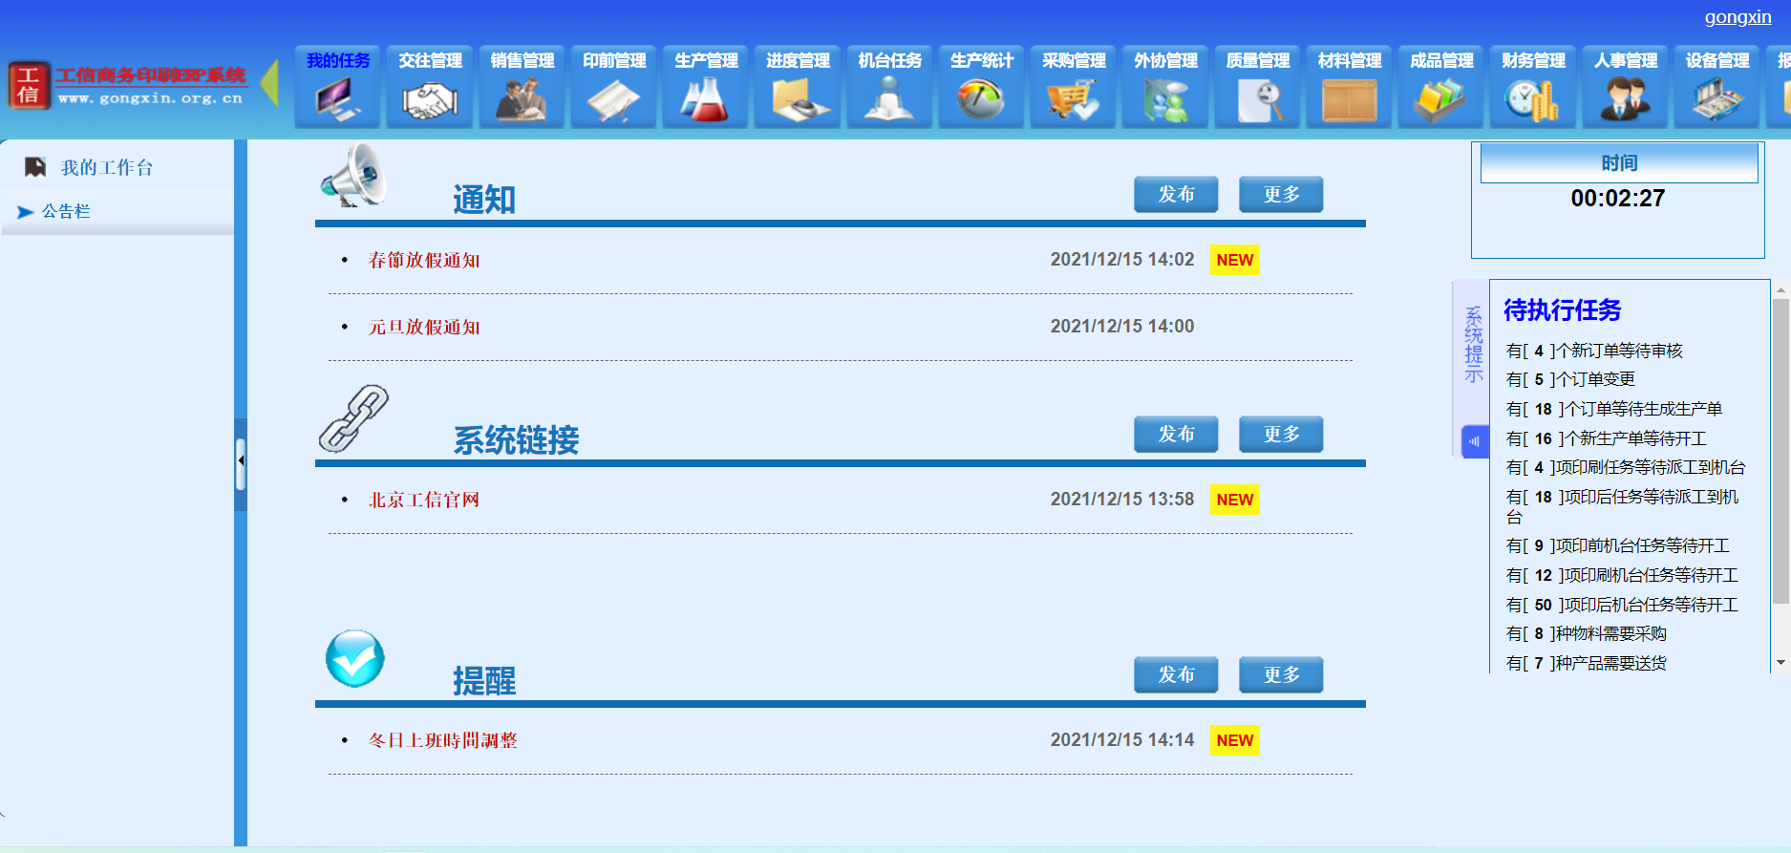Open the 春節放假通知 notice link

pos(424,261)
